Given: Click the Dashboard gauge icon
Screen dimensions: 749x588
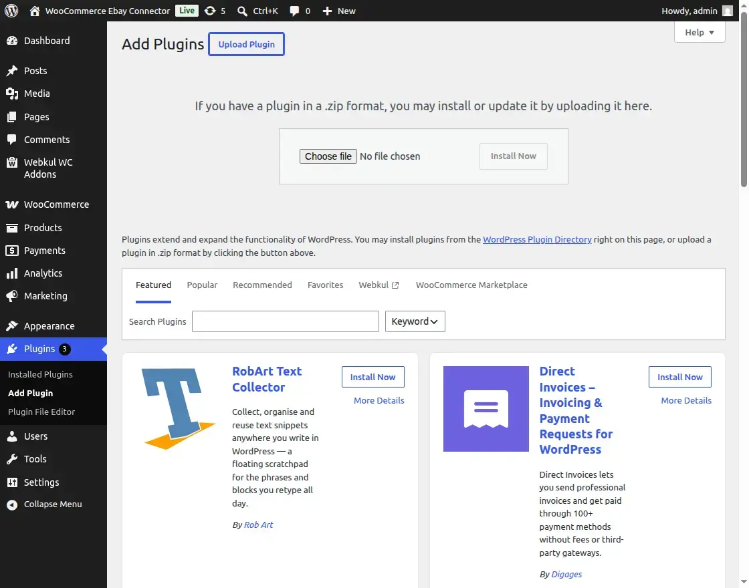Looking at the screenshot, I should pos(12,41).
